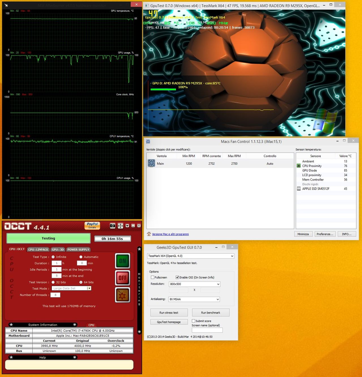
Task: Click the idle minutes at the end field
Action: pyautogui.click(x=57, y=276)
